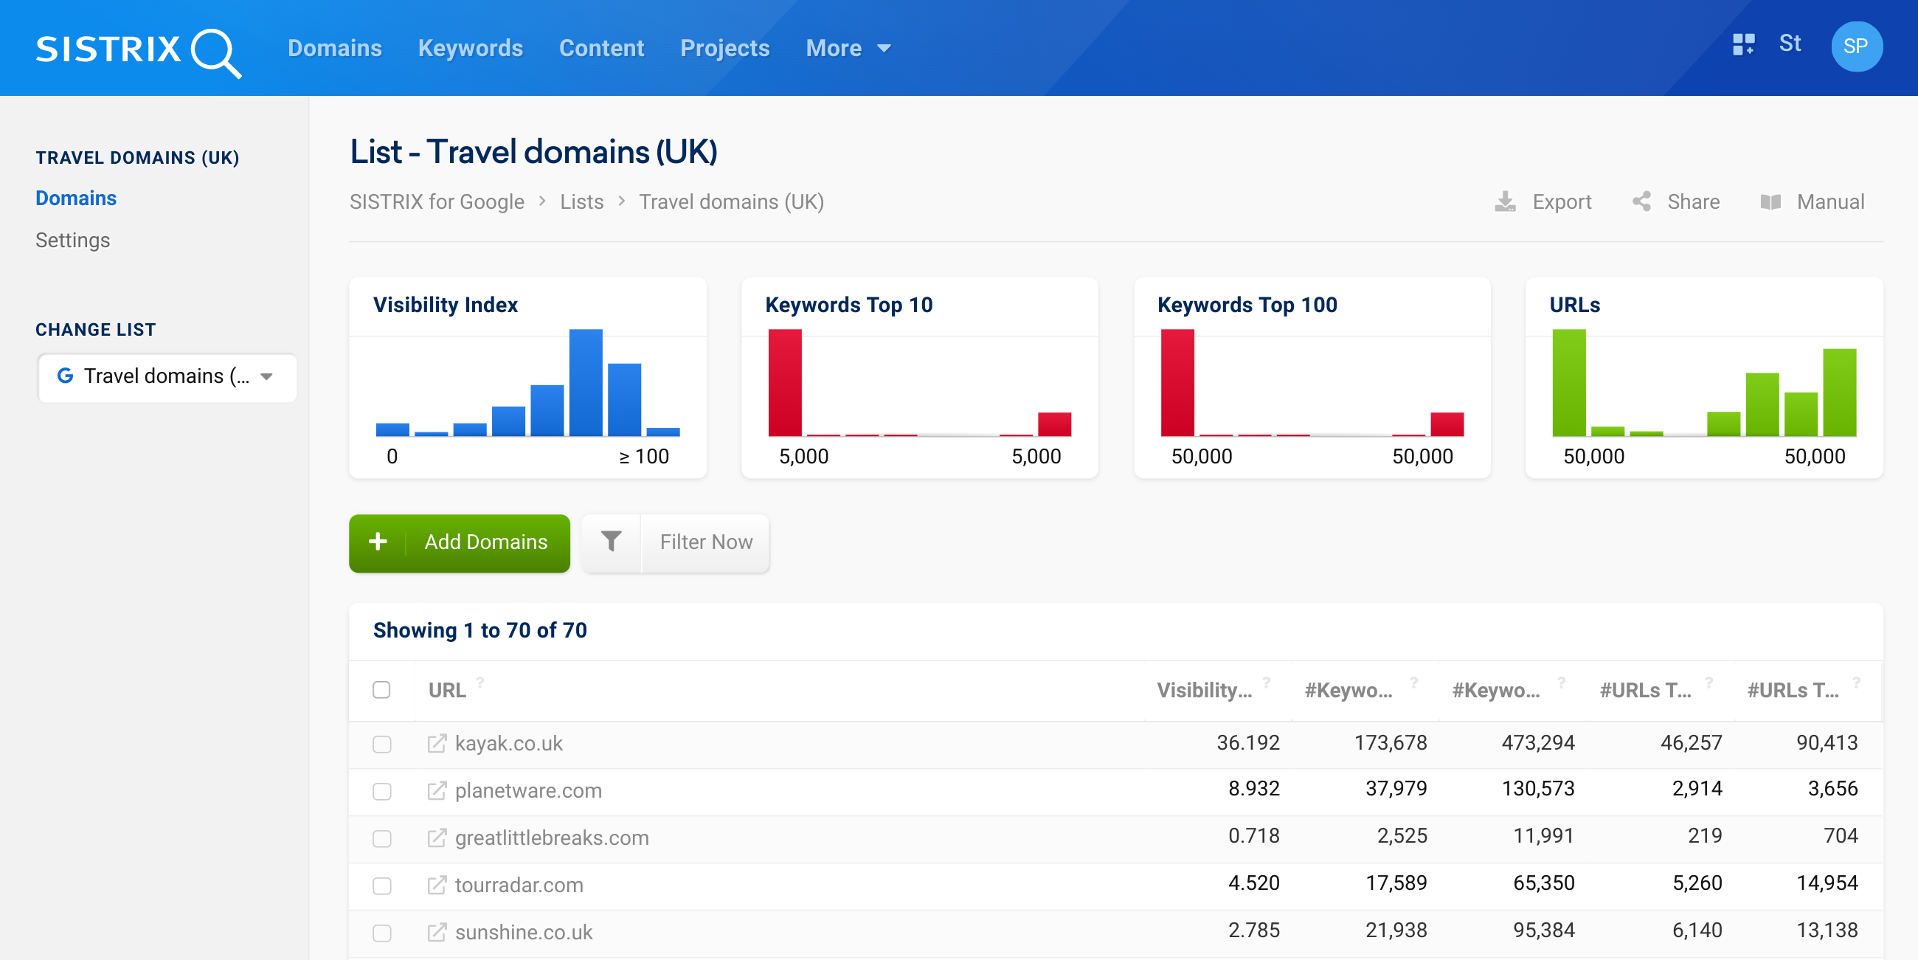Click visibility value 8.932
The width and height of the screenshot is (1918, 960).
tap(1254, 788)
